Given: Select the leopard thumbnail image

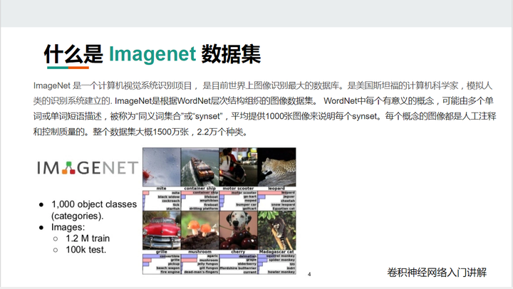Looking at the screenshot, I should tap(276, 167).
